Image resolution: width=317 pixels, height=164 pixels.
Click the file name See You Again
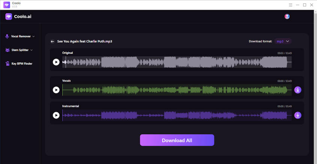click(x=85, y=41)
